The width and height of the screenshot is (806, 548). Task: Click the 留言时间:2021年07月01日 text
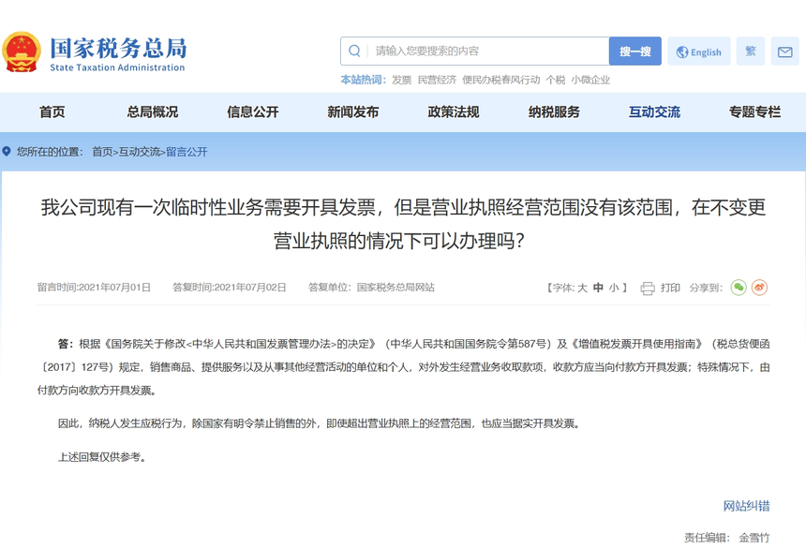coord(94,287)
